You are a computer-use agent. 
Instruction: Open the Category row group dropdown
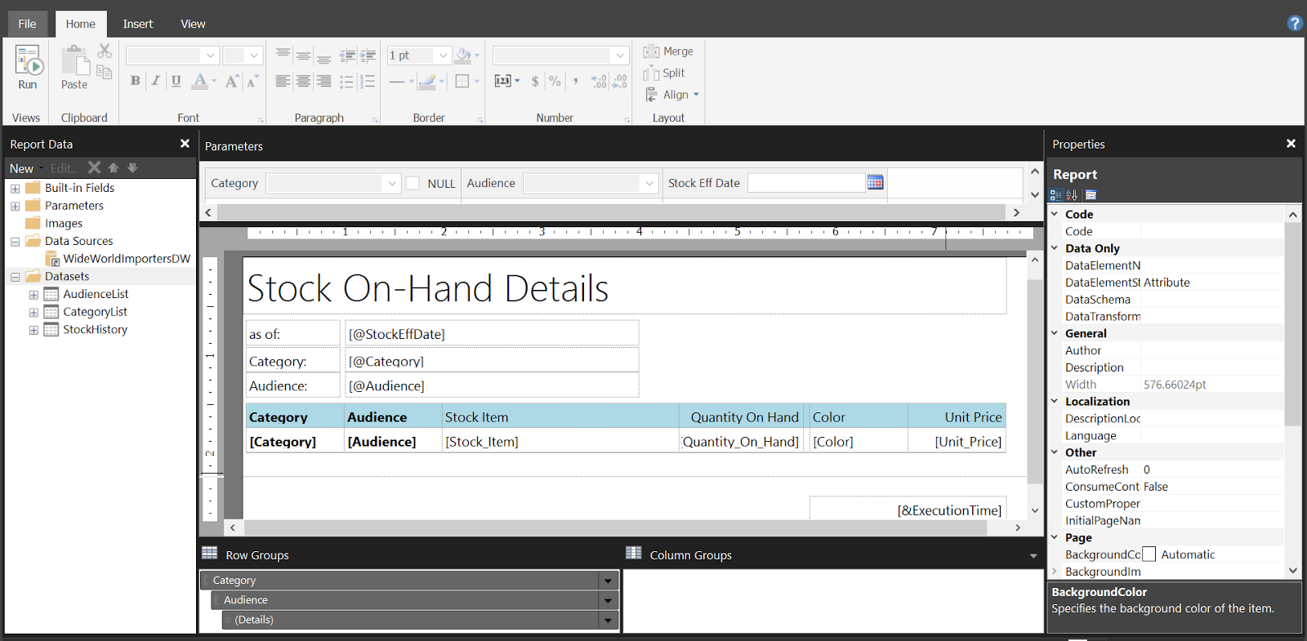(x=608, y=581)
